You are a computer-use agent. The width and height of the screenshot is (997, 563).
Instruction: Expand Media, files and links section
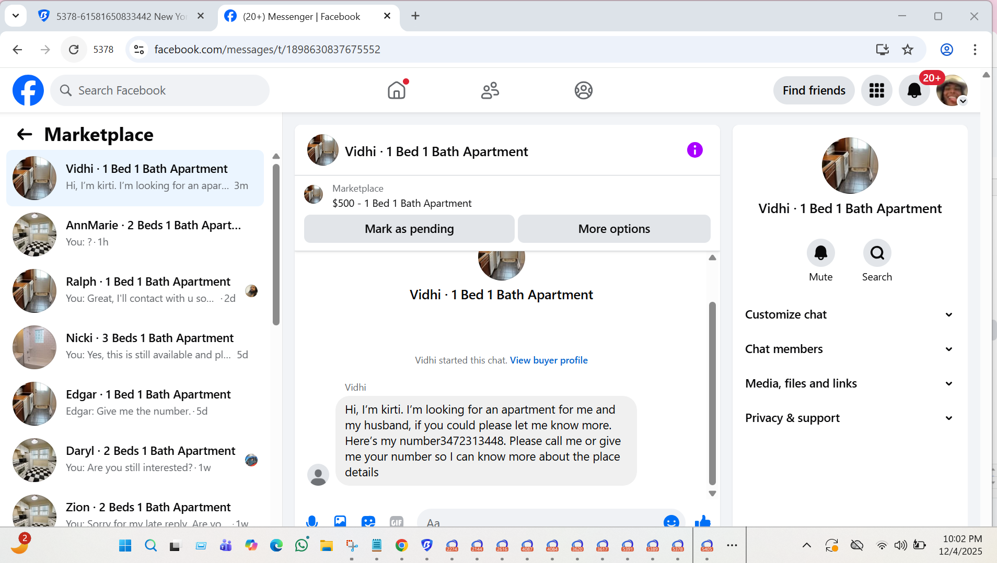coord(849,383)
